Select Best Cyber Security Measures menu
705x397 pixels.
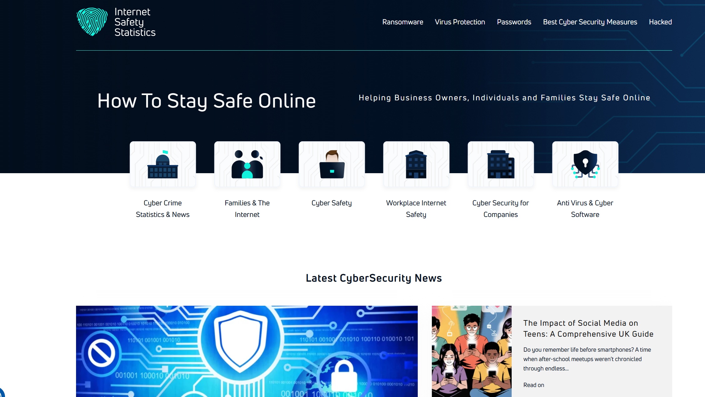coord(590,22)
